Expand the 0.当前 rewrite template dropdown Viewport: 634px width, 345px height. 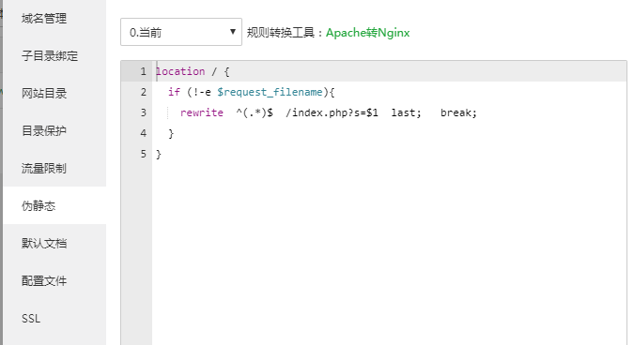pos(181,32)
